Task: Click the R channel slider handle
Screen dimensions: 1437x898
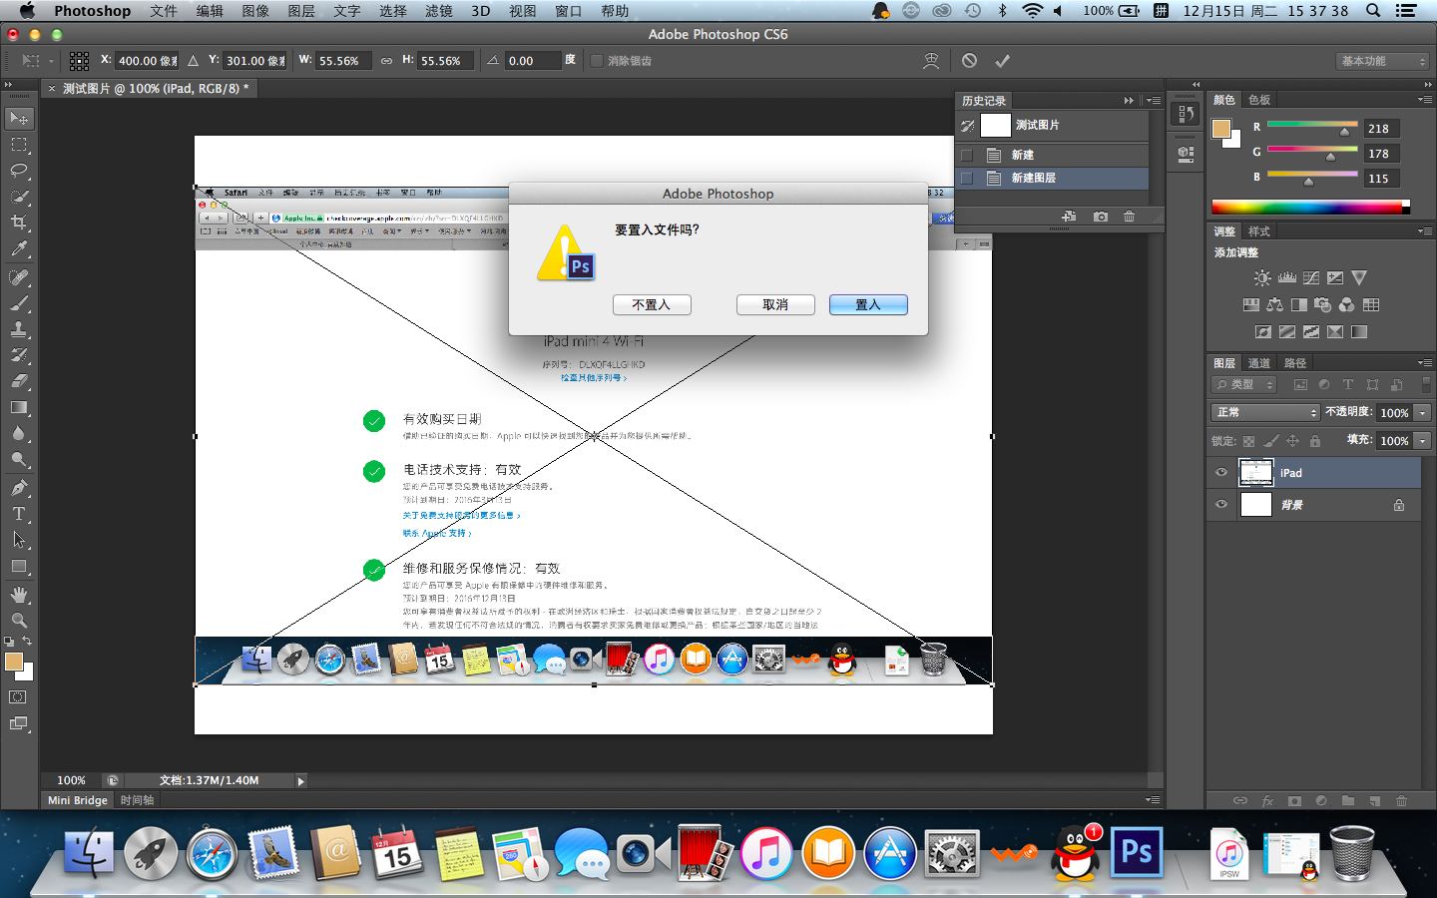Action: point(1345,132)
